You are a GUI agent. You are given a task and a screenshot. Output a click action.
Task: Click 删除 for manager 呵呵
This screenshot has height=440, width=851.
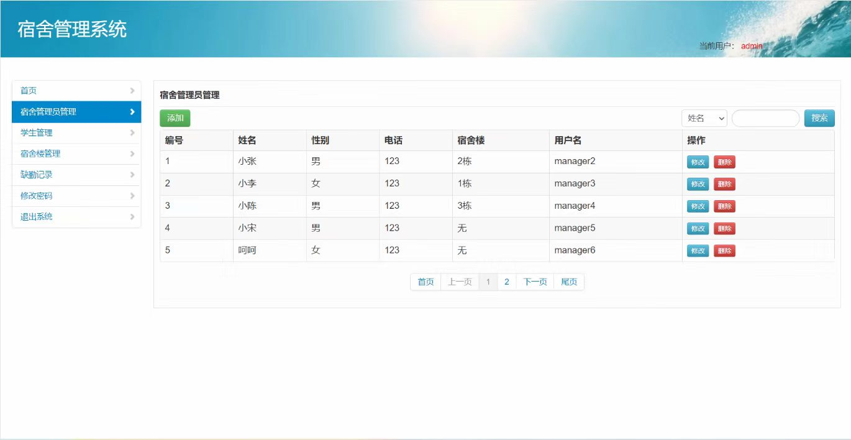[x=724, y=251]
